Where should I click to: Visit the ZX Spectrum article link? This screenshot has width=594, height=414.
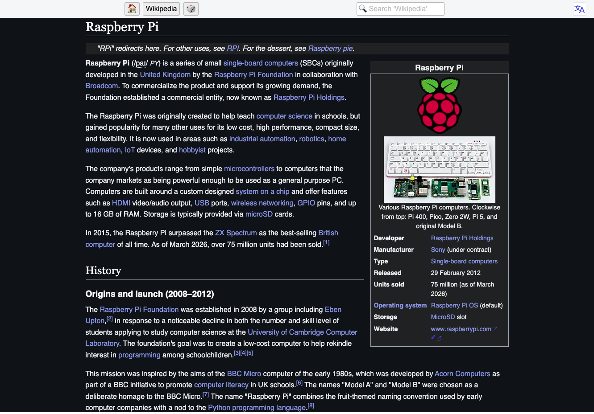pos(236,233)
